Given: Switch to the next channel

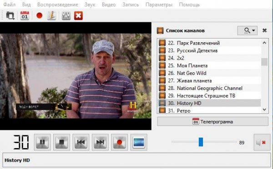Looking at the screenshot, I should pos(100,142).
